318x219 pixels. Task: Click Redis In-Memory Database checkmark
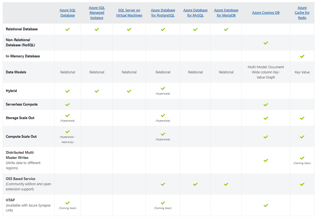302,56
